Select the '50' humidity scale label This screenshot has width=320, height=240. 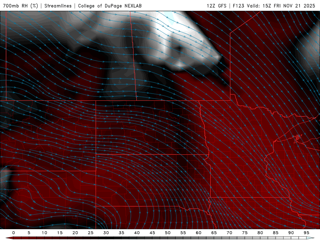point(168,233)
